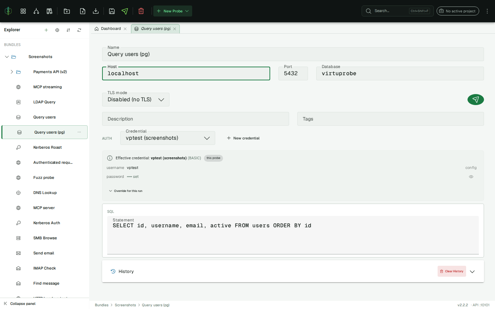495x309 pixels.
Task: Open MCP streaming in the tree
Action: click(x=45, y=87)
